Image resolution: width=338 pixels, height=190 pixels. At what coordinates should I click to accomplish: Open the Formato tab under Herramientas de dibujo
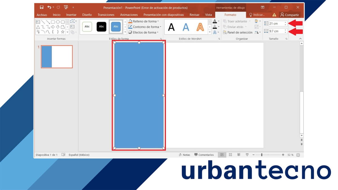[x=231, y=15]
